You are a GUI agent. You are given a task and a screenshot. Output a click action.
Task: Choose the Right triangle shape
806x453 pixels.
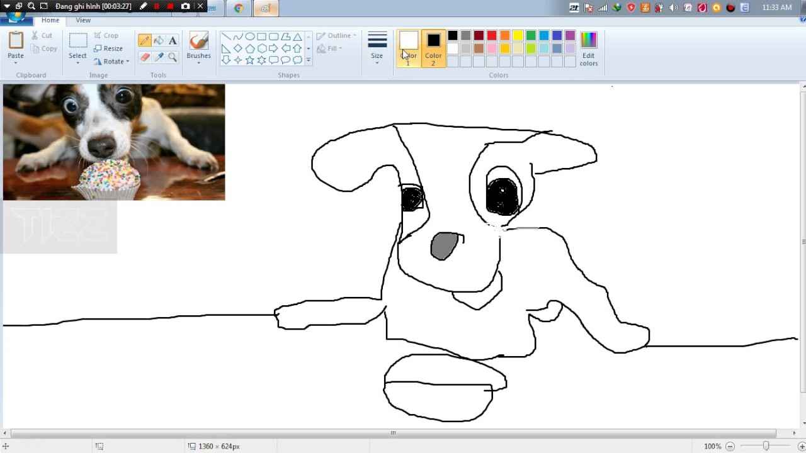click(x=225, y=48)
